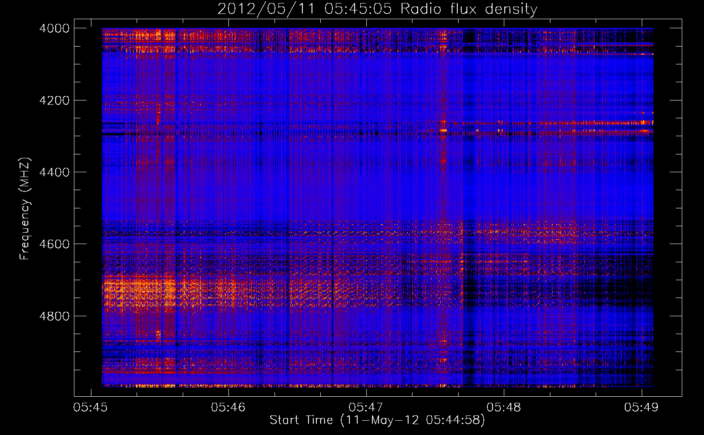Screen dimensions: 704x435
Task: Click the 05:48 time tick label
Action: [504, 407]
